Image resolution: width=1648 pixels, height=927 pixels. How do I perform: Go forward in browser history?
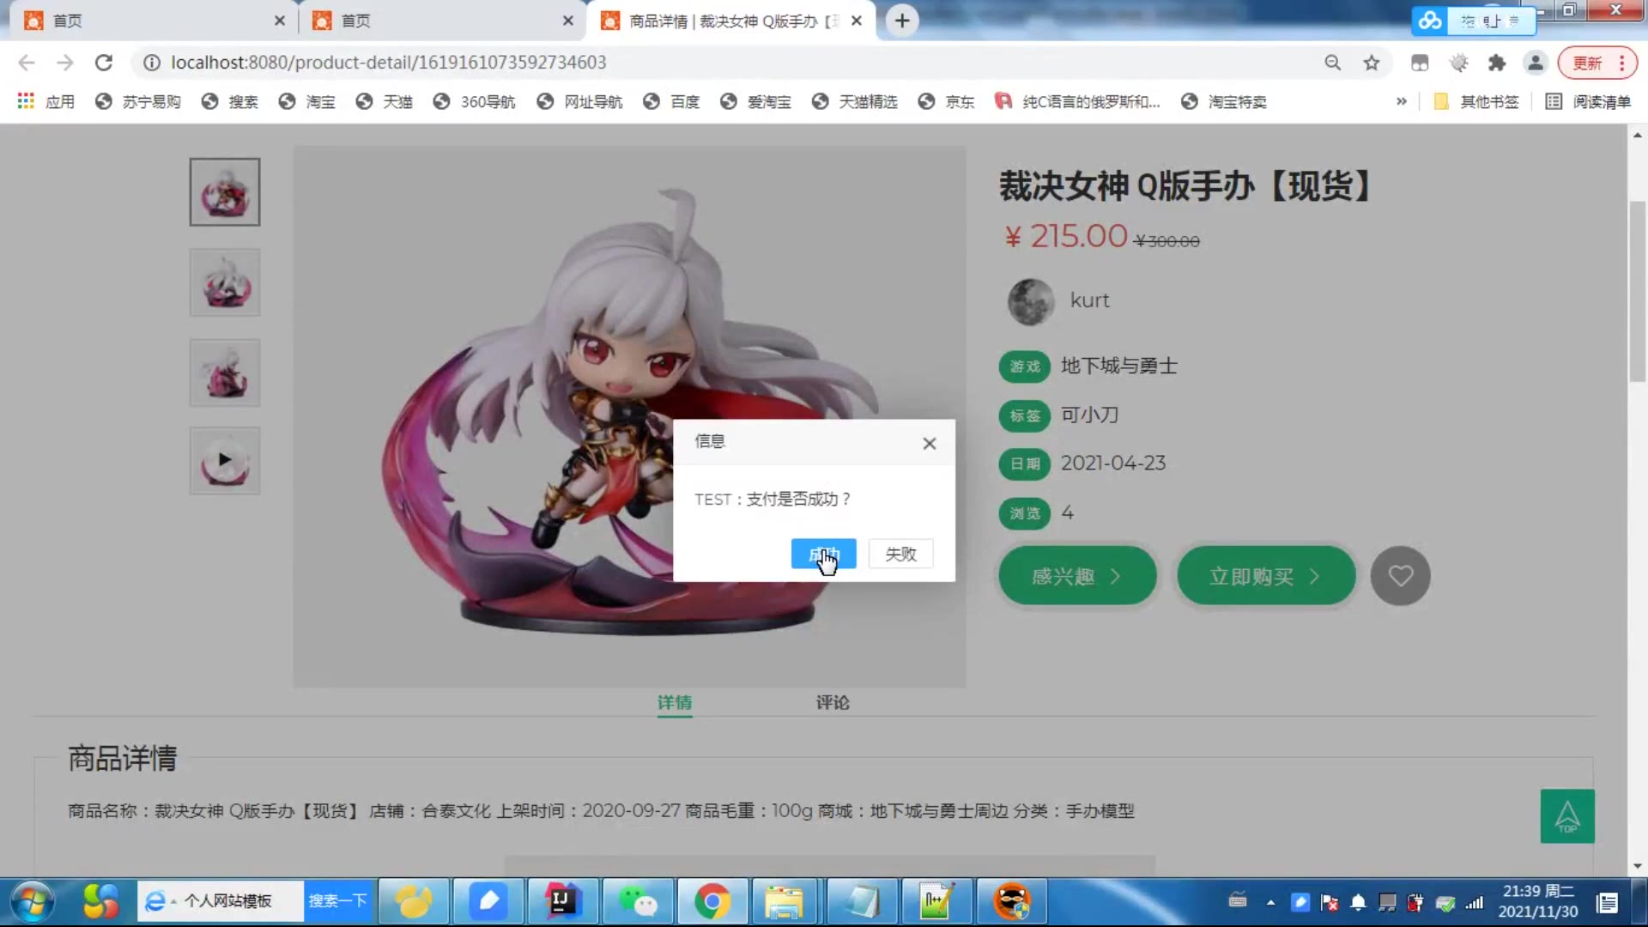pos(65,63)
